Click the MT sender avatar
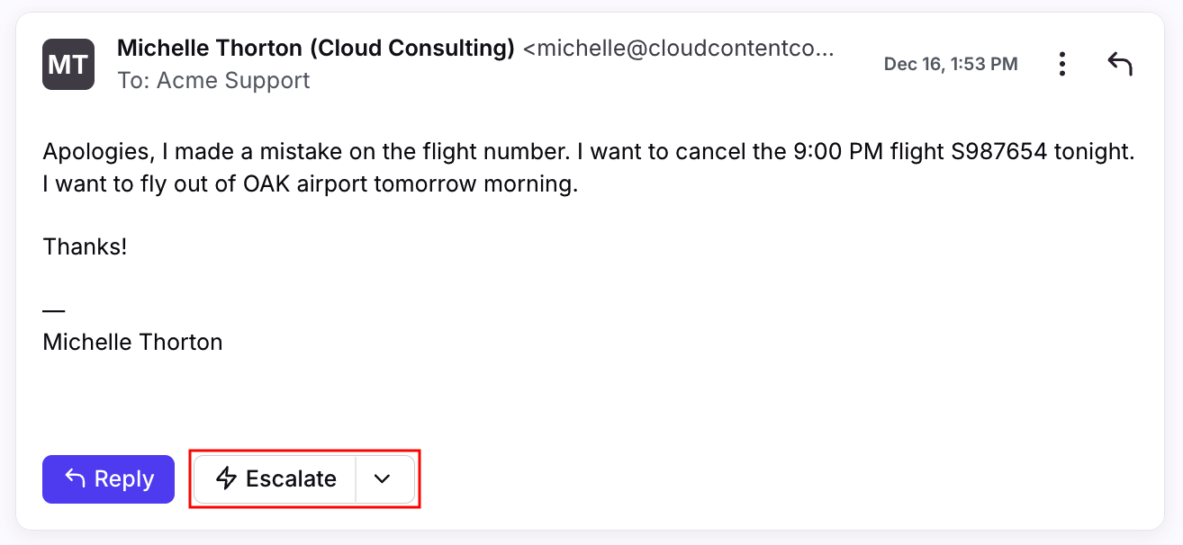Screen dimensions: 1183x545 (x=68, y=64)
